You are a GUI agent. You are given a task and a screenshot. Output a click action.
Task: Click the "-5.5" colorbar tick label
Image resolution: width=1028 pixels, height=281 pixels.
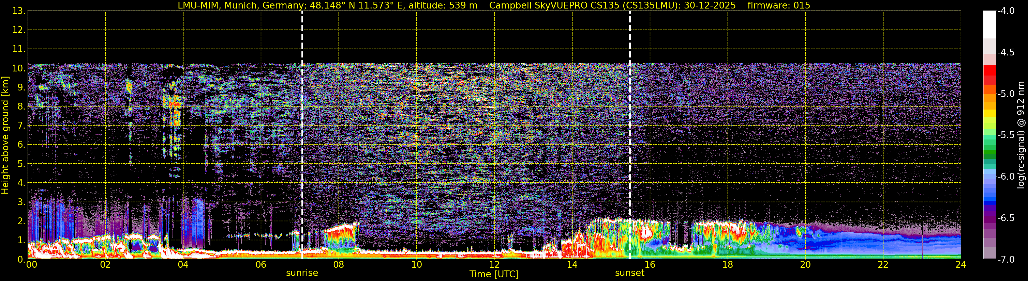1005,135
